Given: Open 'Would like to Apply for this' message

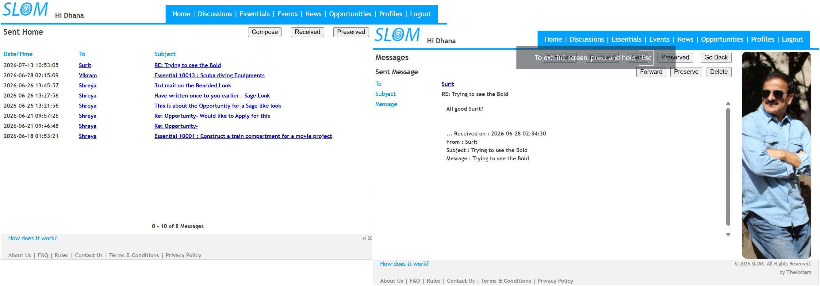Looking at the screenshot, I should 212,116.
